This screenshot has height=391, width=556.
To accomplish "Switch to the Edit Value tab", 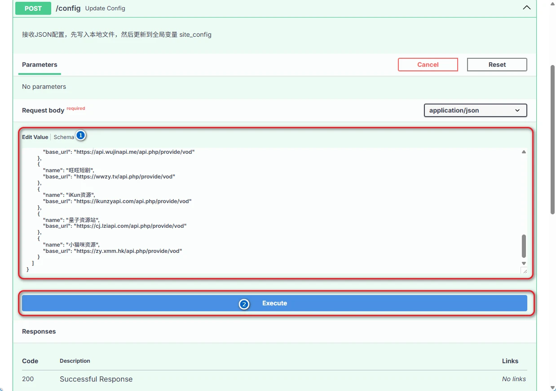I will tap(35, 137).
